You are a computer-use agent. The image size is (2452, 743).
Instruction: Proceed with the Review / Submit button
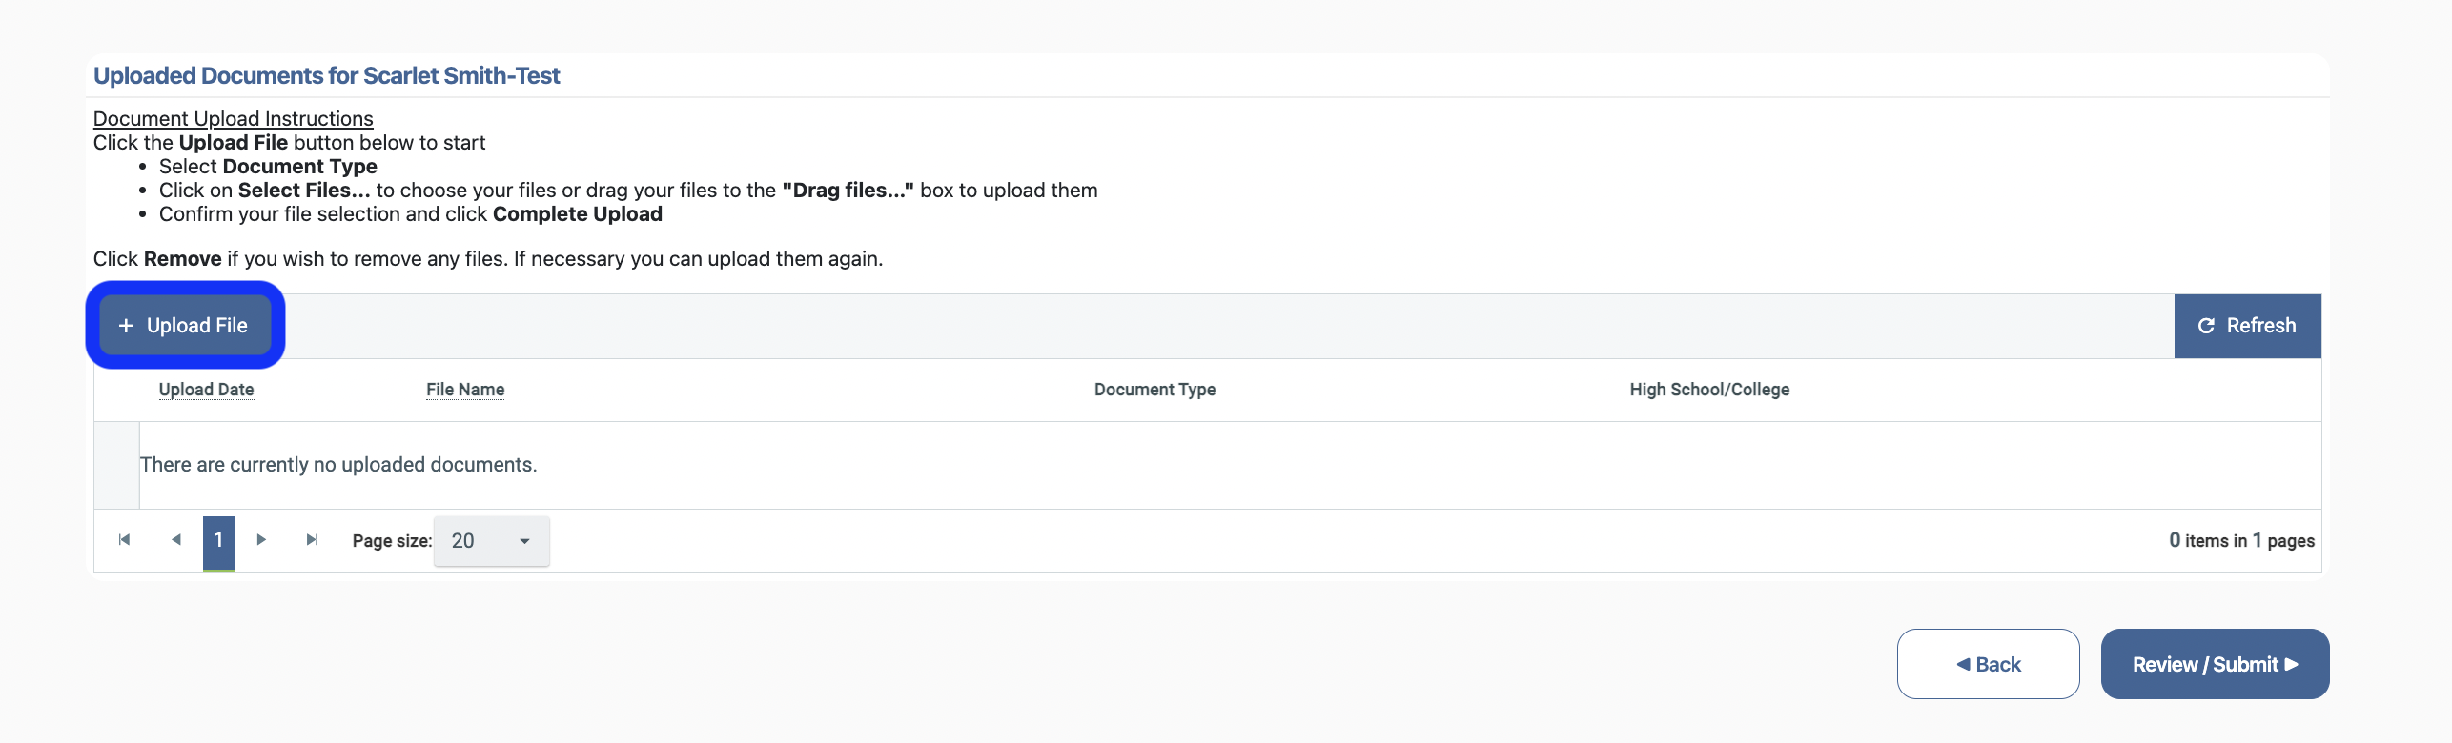tap(2215, 664)
